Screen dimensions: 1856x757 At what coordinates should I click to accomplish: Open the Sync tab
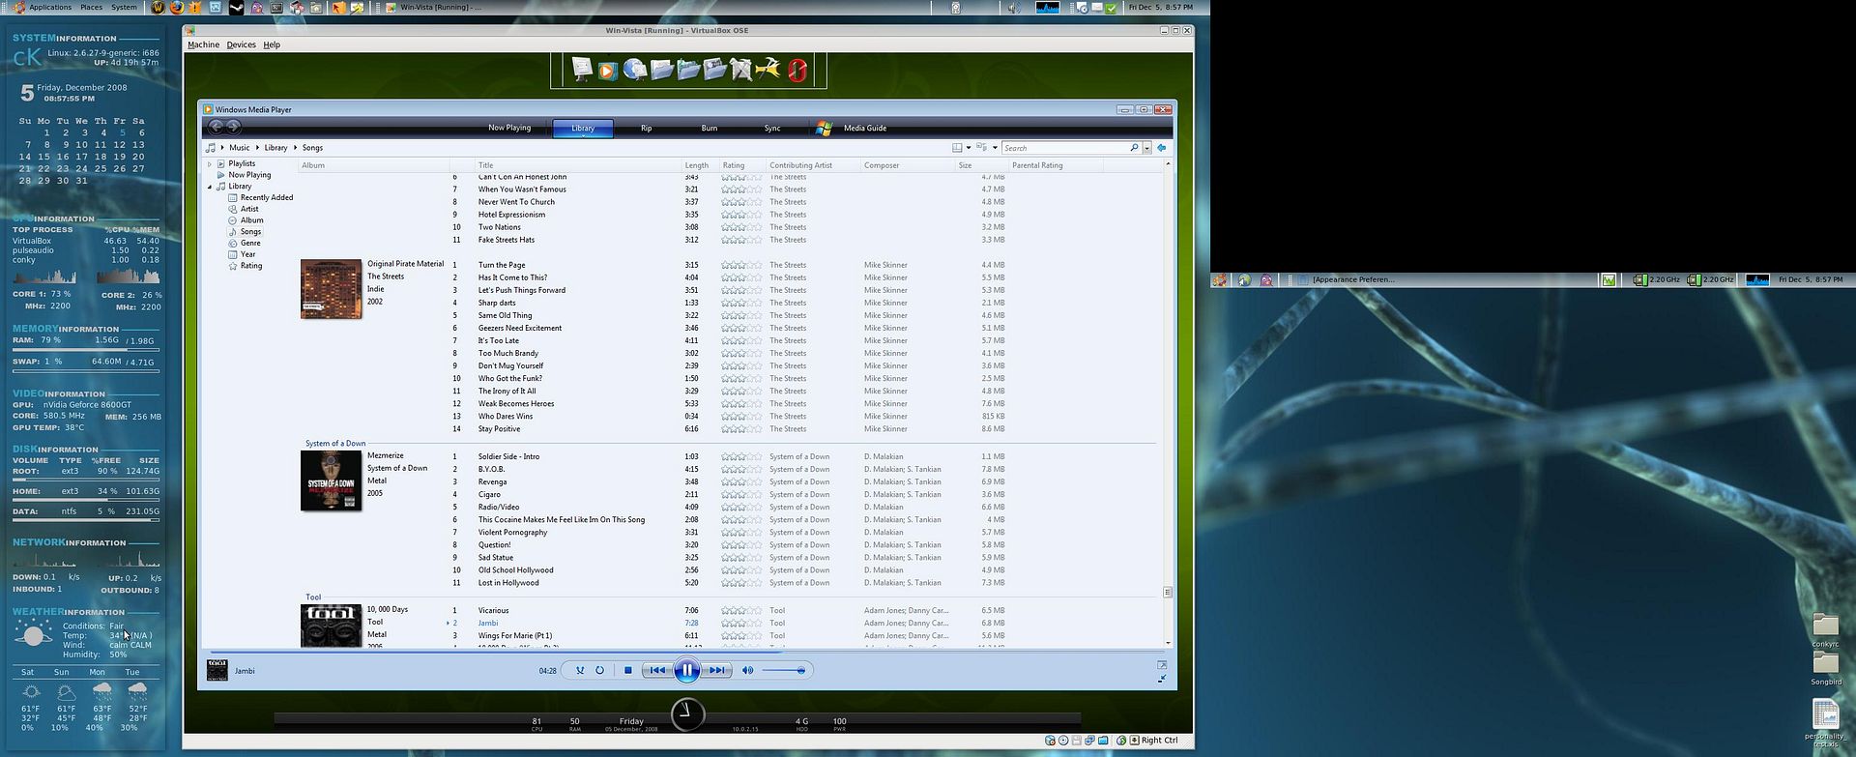[772, 128]
